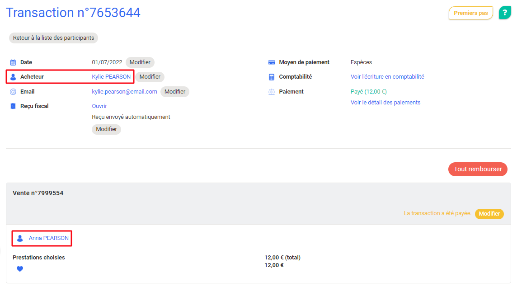Open buyer profile Kylie PEARSON
The width and height of the screenshot is (517, 287).
point(111,77)
